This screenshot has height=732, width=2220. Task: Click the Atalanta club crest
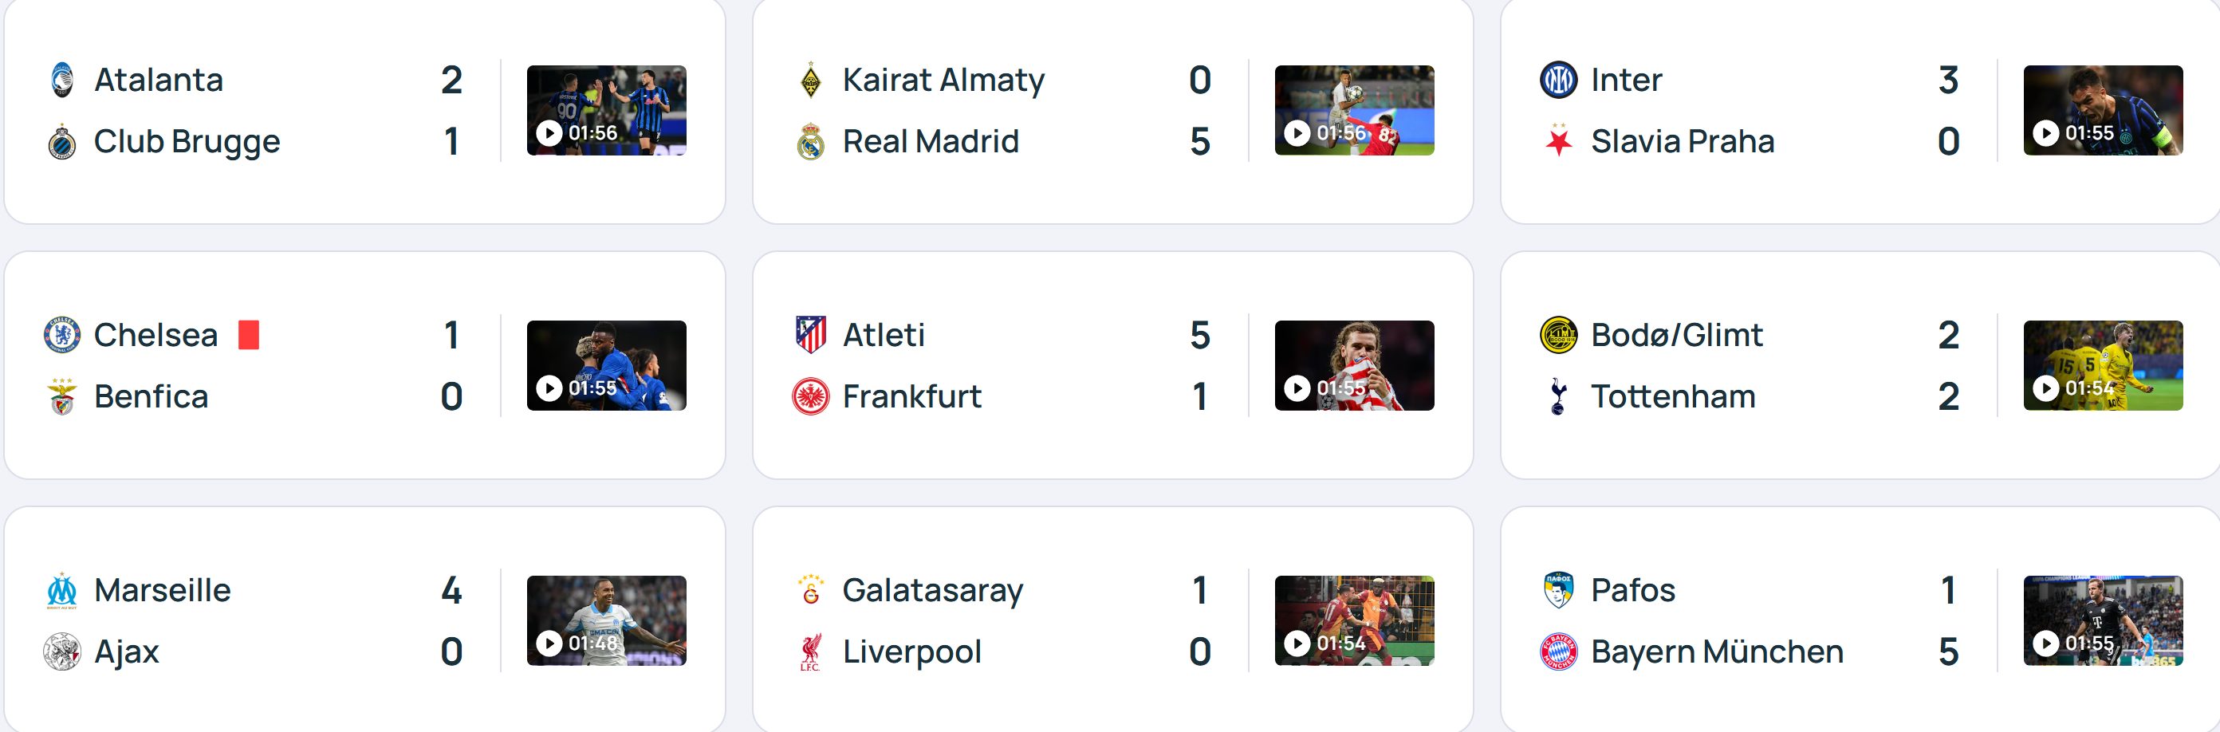point(62,79)
